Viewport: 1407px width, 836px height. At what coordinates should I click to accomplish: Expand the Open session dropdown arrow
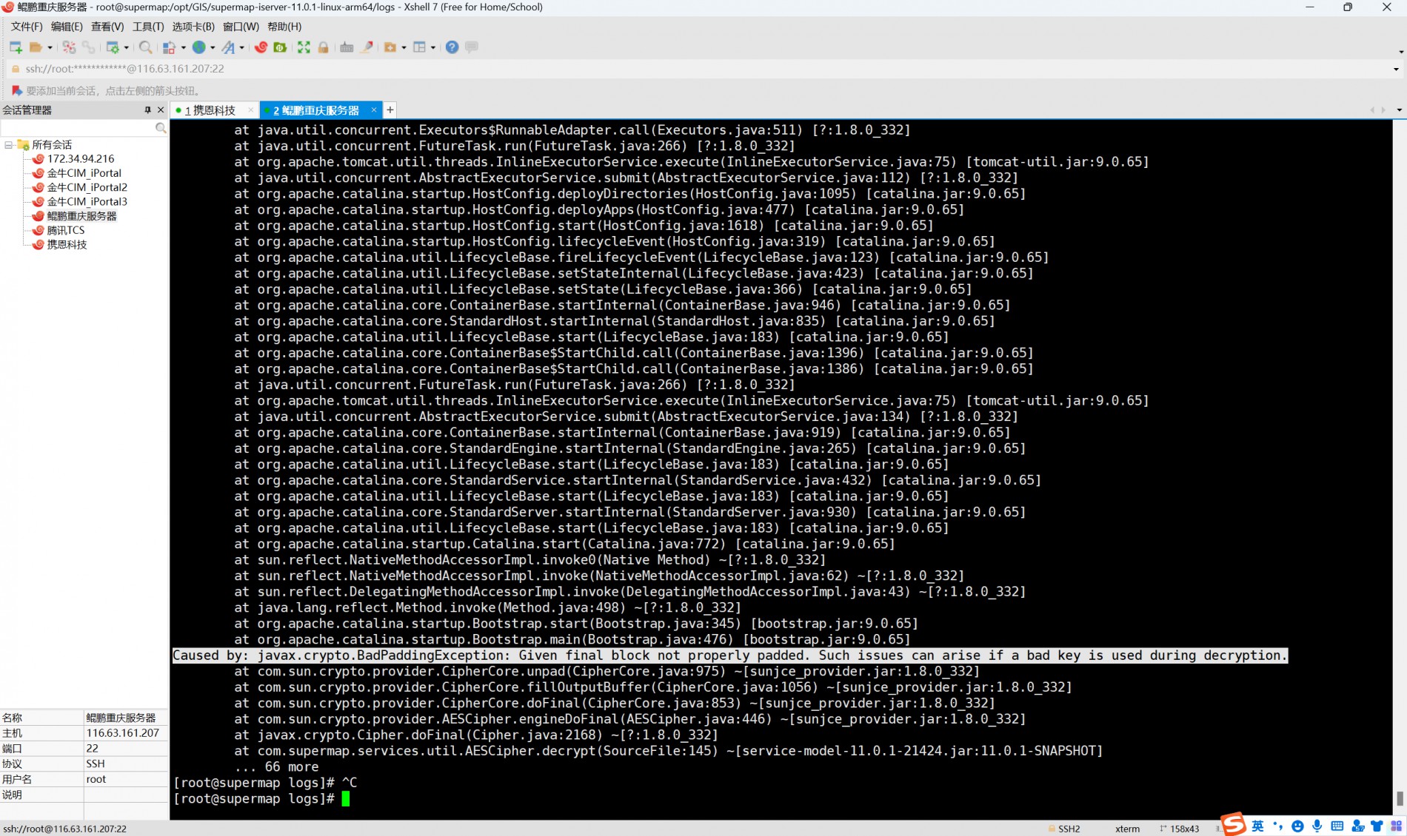(x=50, y=47)
